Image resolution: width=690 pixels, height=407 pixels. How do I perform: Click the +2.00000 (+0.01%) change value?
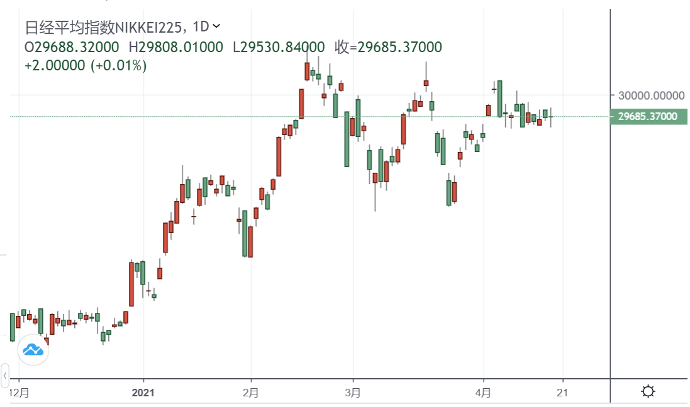[x=86, y=65]
